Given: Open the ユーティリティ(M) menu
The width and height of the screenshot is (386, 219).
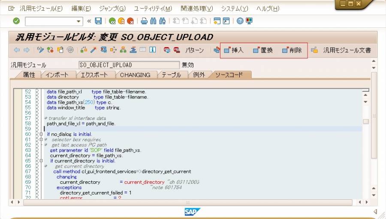Looking at the screenshot, I should click(153, 9).
